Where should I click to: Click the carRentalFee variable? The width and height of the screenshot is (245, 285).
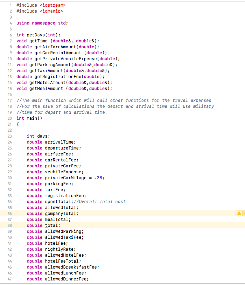[x=60, y=160]
